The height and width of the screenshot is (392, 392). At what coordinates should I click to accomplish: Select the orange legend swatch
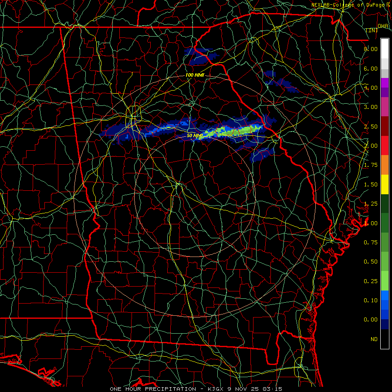(385, 165)
